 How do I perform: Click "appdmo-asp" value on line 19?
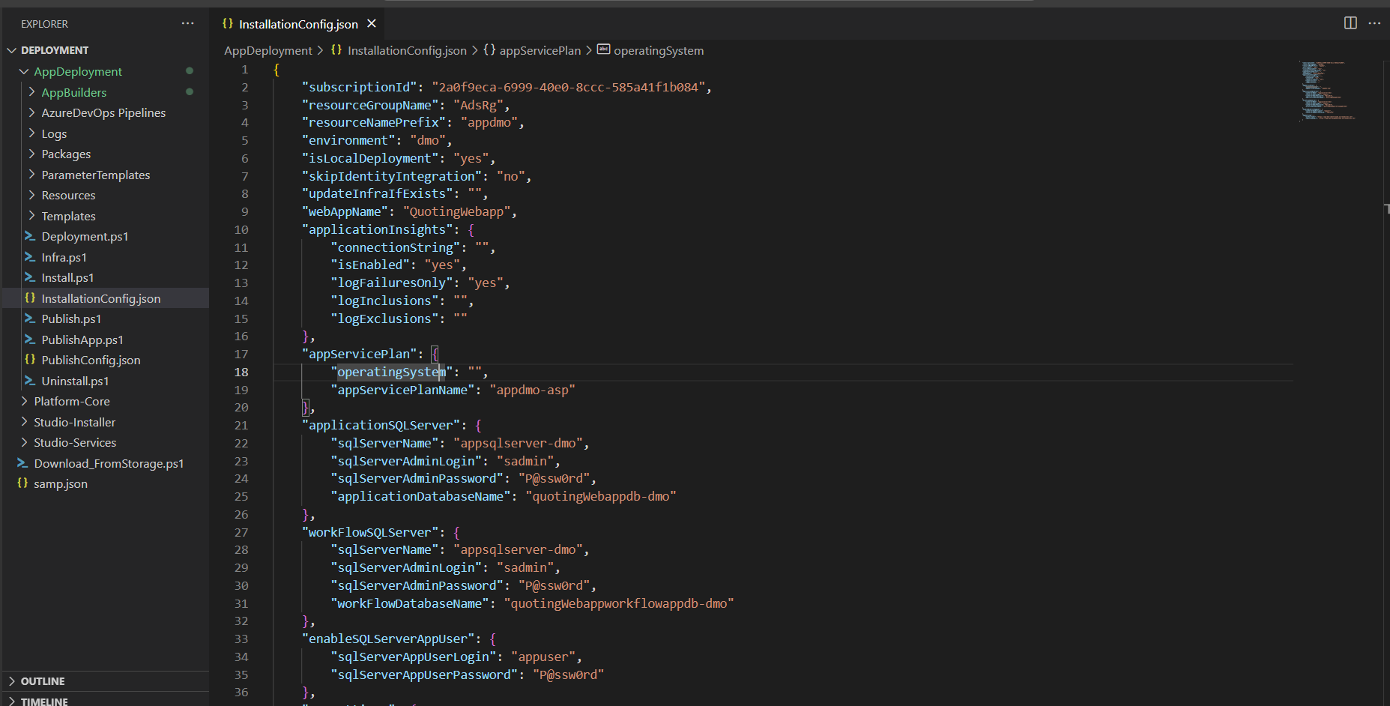coord(532,390)
